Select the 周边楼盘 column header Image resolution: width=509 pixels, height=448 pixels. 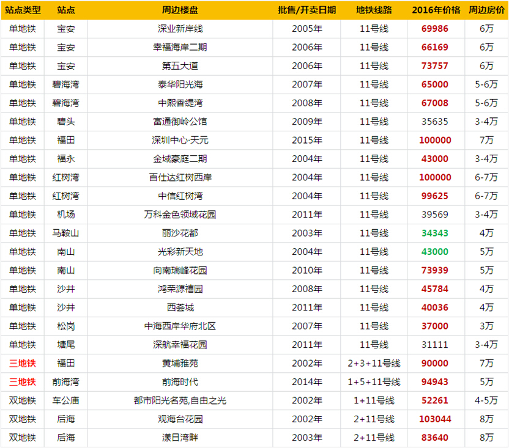pyautogui.click(x=180, y=10)
